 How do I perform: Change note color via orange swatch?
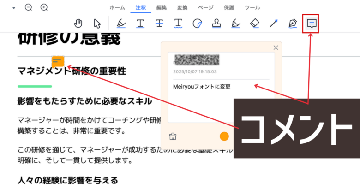(224, 136)
